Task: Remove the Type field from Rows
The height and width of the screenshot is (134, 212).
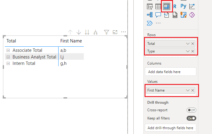Action: (193, 51)
